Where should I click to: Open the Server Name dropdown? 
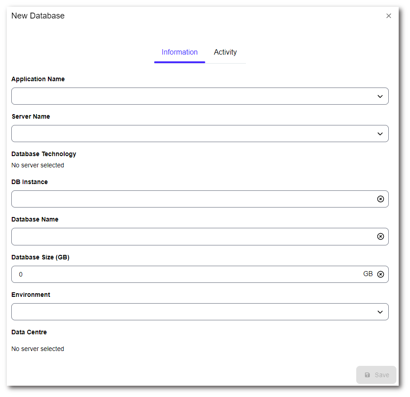coord(380,134)
